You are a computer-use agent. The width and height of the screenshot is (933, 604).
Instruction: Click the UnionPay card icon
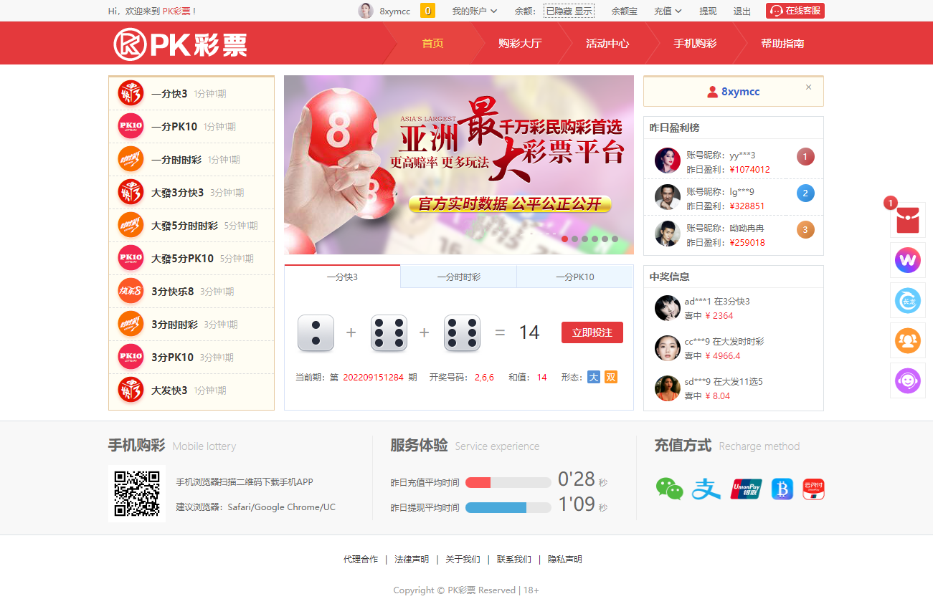click(746, 489)
